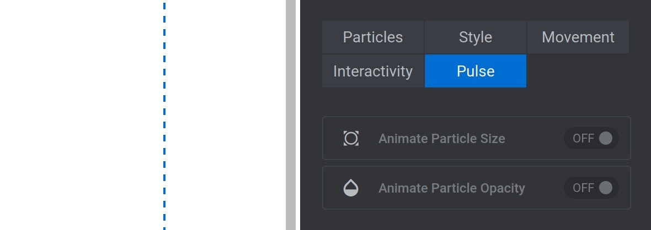Turn on Animate Particle Opacity toggle

tap(591, 188)
